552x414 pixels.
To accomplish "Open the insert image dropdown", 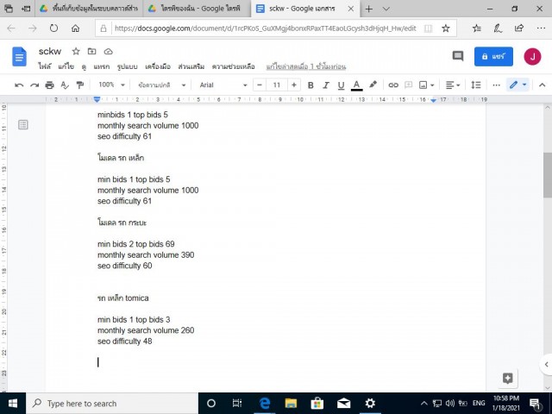I will (x=427, y=85).
